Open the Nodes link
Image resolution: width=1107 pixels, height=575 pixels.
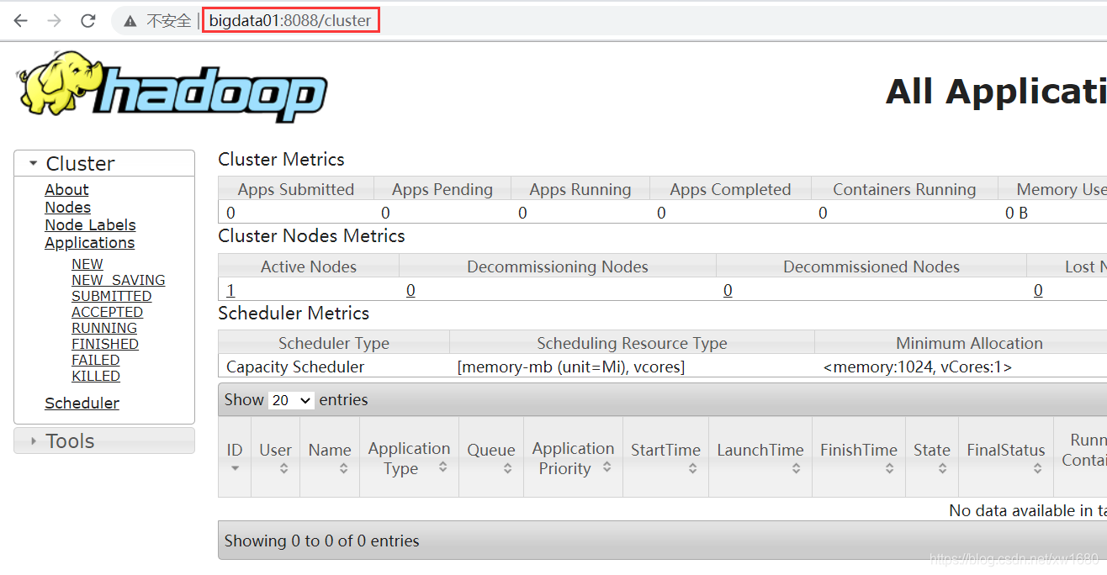click(67, 208)
